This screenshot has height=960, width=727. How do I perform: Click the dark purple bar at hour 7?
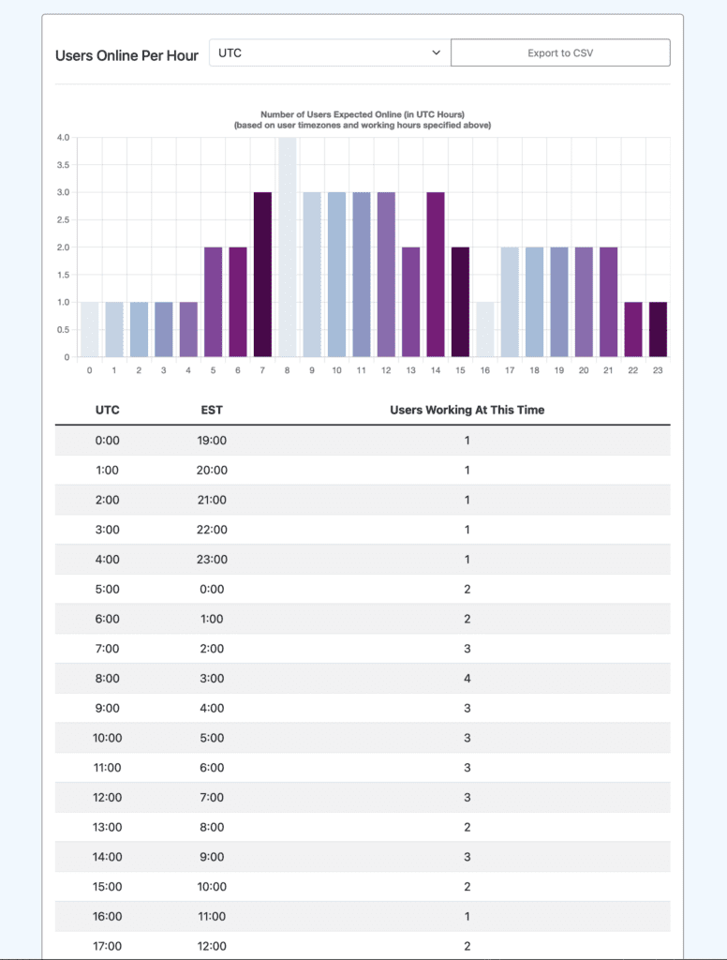(263, 275)
